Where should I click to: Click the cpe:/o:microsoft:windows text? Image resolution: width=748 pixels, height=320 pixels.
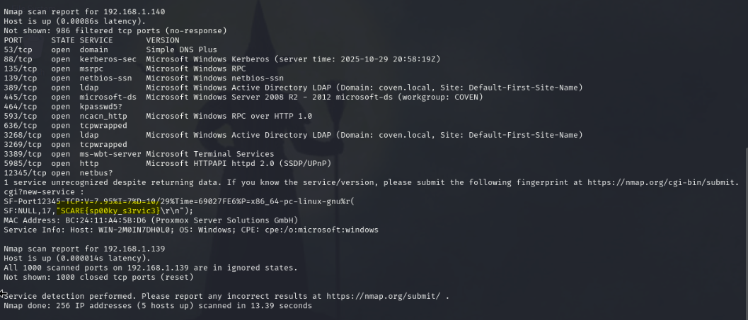321,230
